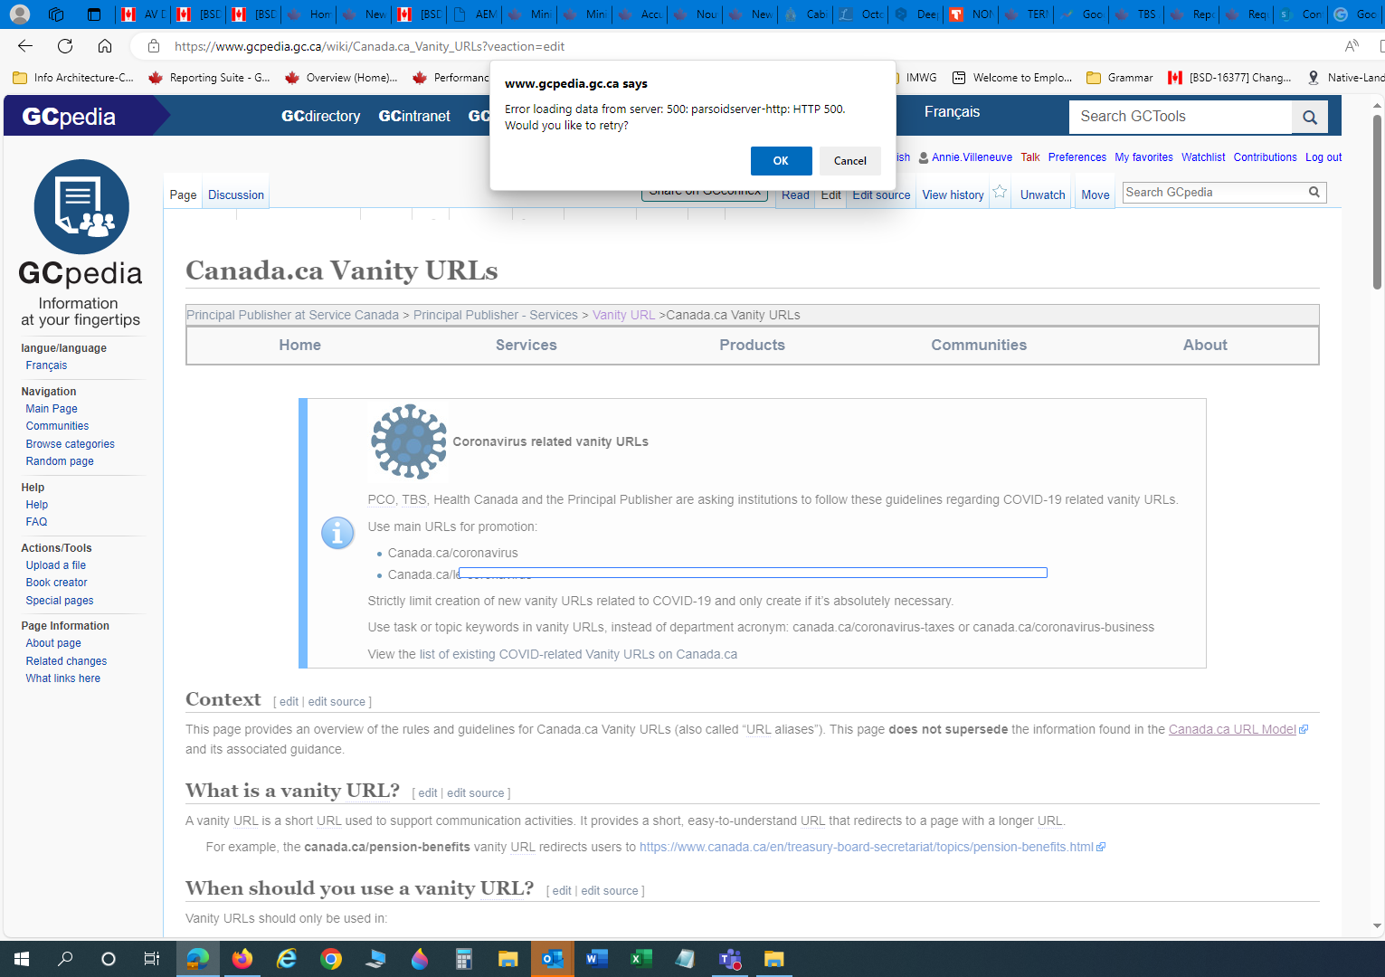The width and height of the screenshot is (1385, 977).
Task: Click the external link icon after Canada.ca URL Model
Action: [x=1303, y=729]
